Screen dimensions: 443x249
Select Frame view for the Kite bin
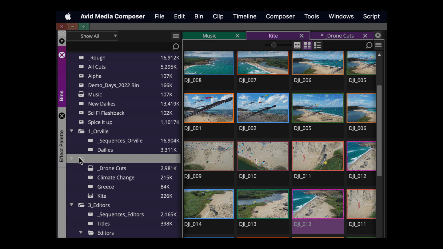point(307,45)
